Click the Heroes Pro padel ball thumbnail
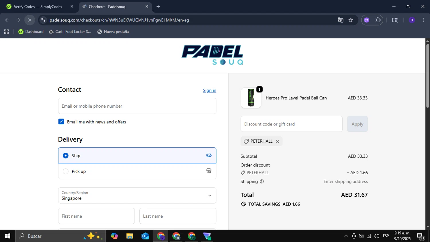Viewport: 430px width, 242px height. tap(251, 98)
